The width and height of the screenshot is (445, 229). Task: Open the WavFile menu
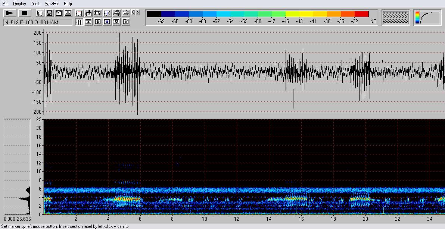pos(52,4)
